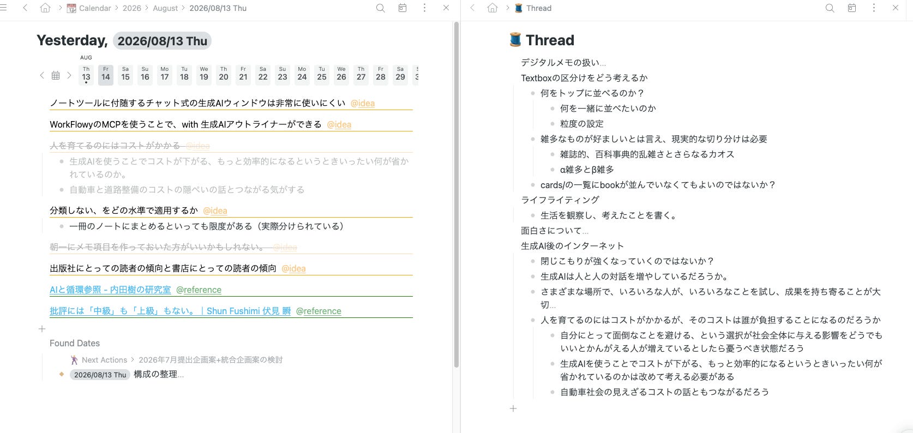Click the left pane vertical scrollbar

pos(456,194)
